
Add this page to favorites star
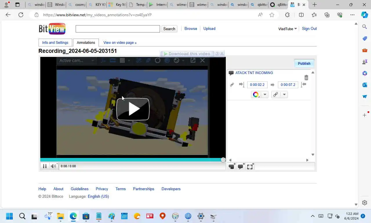click(x=272, y=15)
